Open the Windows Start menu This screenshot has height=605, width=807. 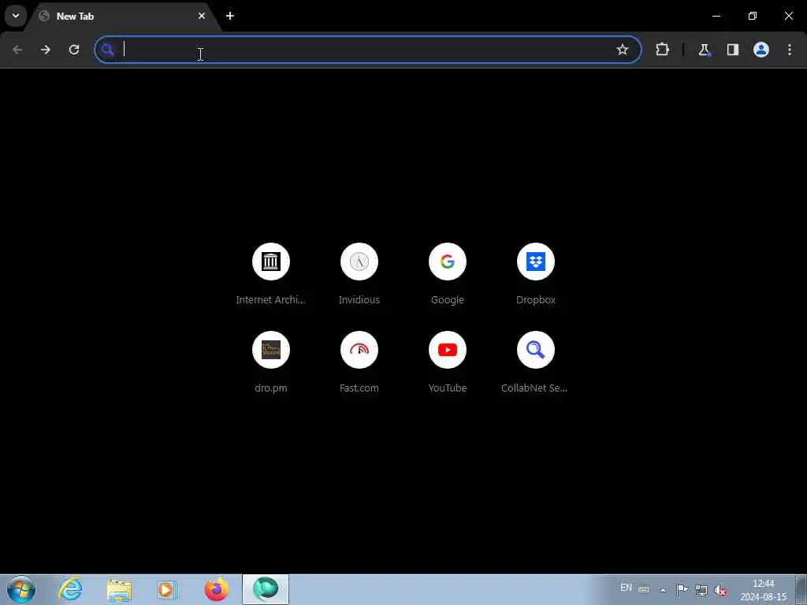pyautogui.click(x=21, y=589)
